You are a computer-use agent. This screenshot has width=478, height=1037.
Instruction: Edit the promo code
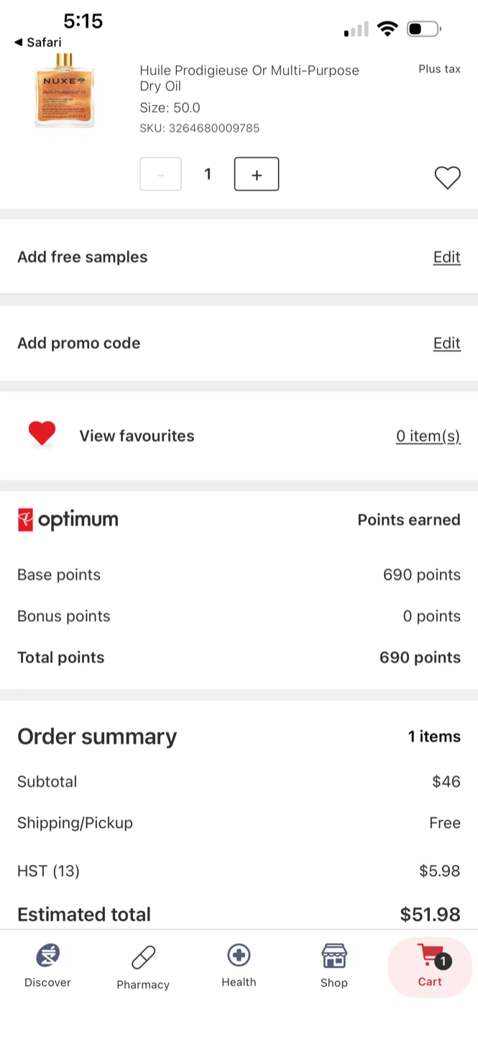coord(446,343)
